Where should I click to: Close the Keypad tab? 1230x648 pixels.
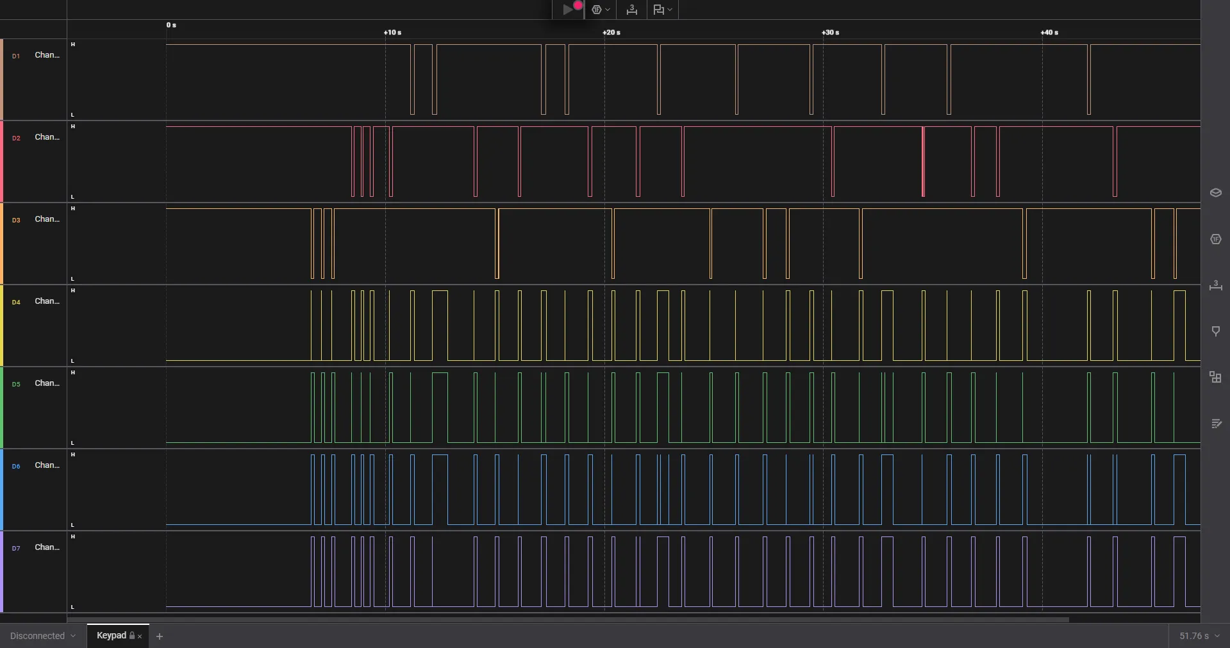pyautogui.click(x=140, y=636)
